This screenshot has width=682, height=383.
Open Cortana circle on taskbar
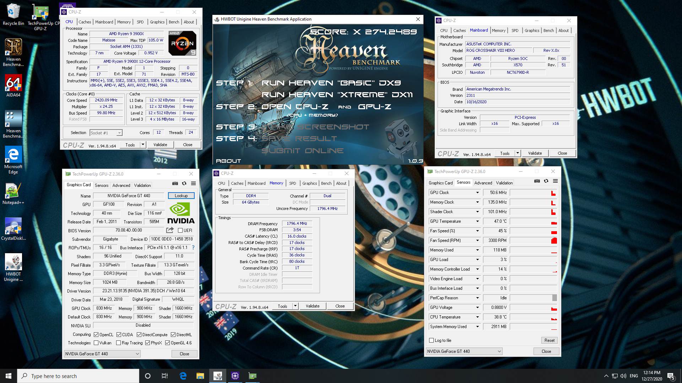tap(148, 376)
